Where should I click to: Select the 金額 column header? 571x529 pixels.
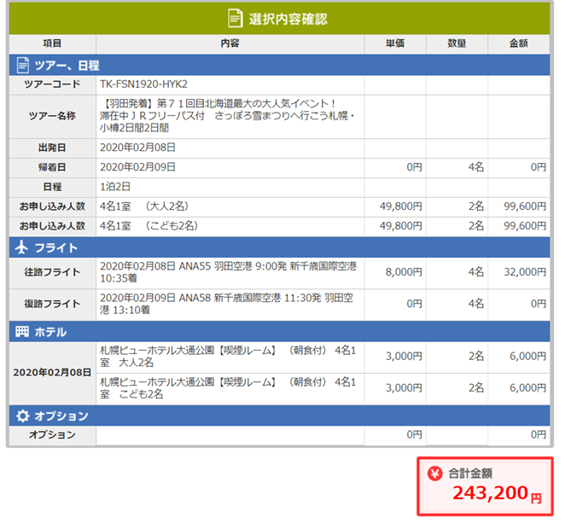point(518,43)
